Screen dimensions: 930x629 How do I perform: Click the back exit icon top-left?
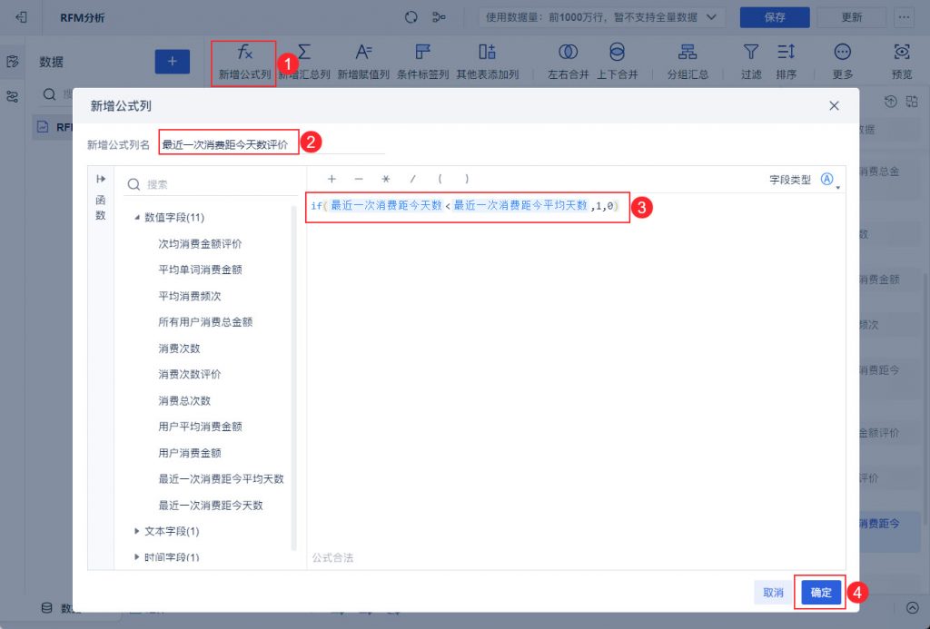click(22, 17)
